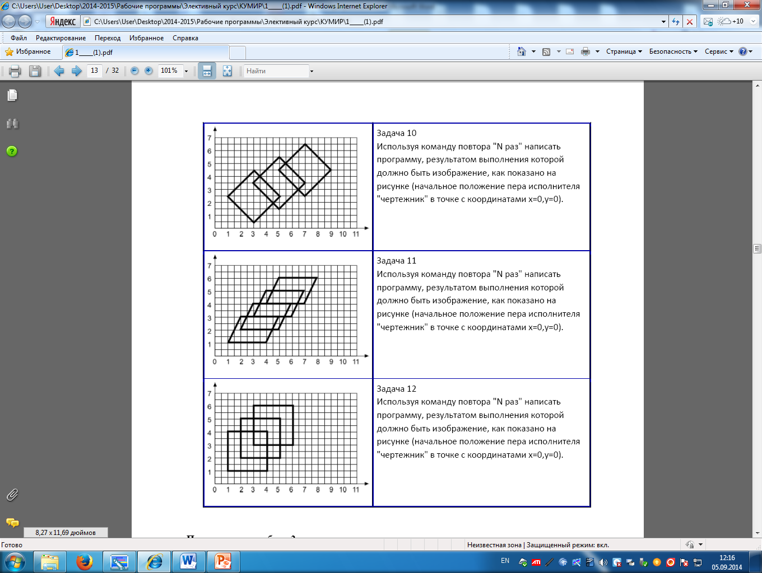Screen dimensions: 762x573
Task: Click the RSS feeds icon
Action: coord(546,51)
